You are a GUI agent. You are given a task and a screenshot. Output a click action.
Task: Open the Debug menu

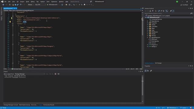point(33,2)
